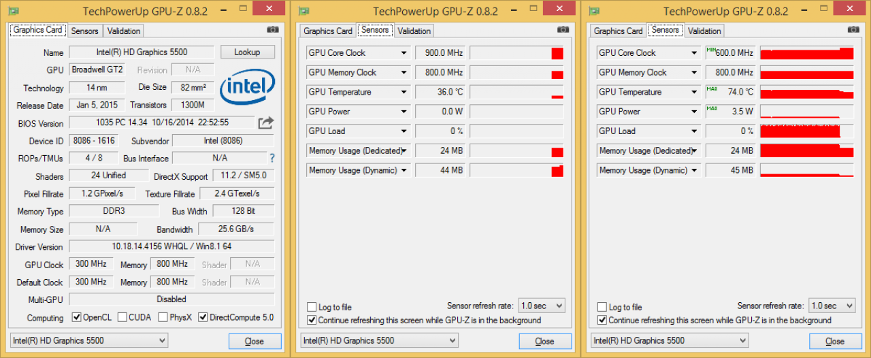Open the Intel HD Graphics 5500 selector in middle window

380,340
